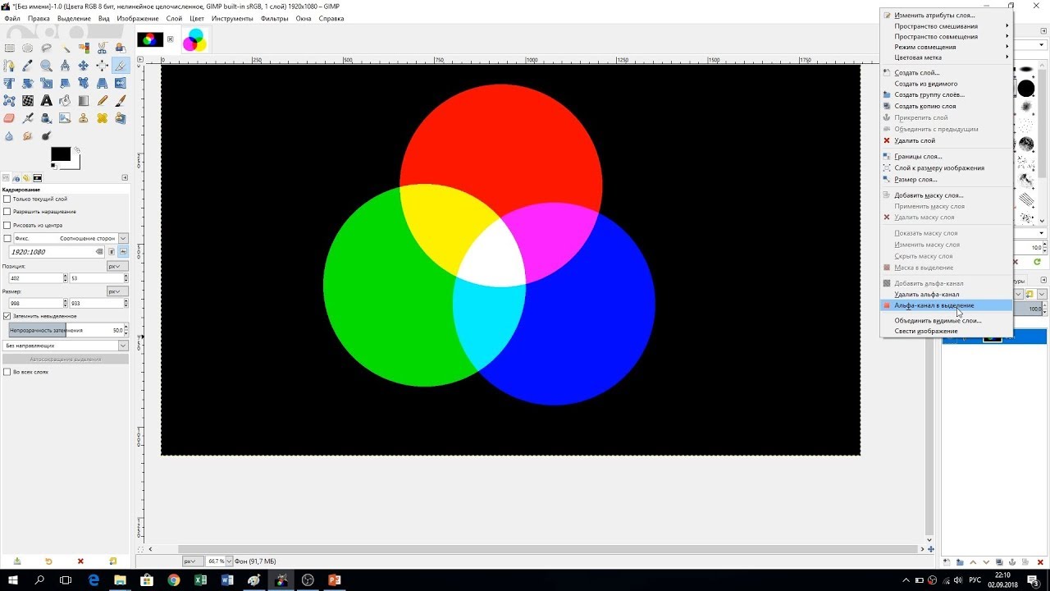Select the Scissors Select tool
Image resolution: width=1050 pixels, height=591 pixels.
(102, 48)
